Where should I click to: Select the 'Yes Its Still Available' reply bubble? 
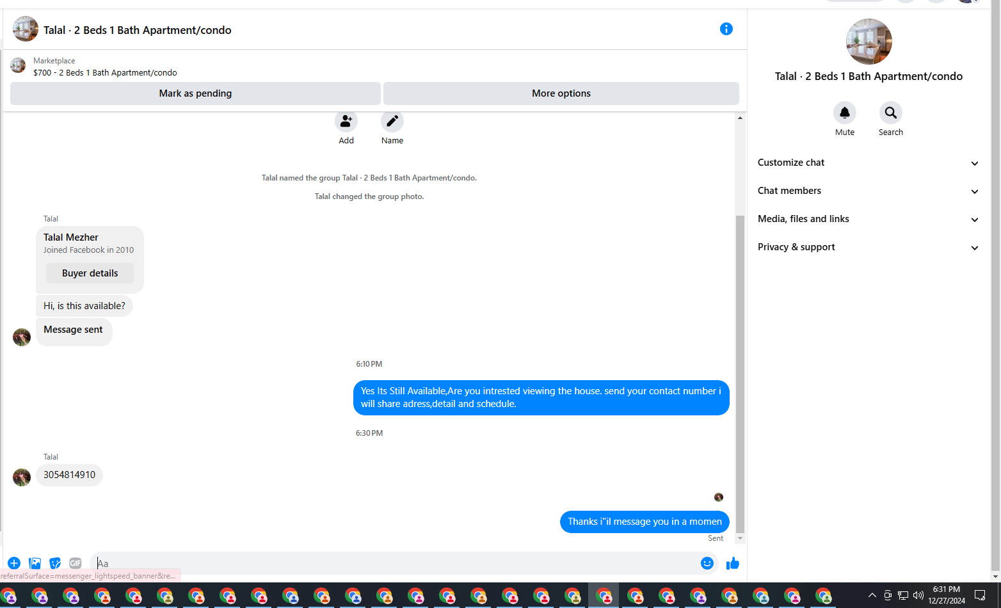coord(541,397)
